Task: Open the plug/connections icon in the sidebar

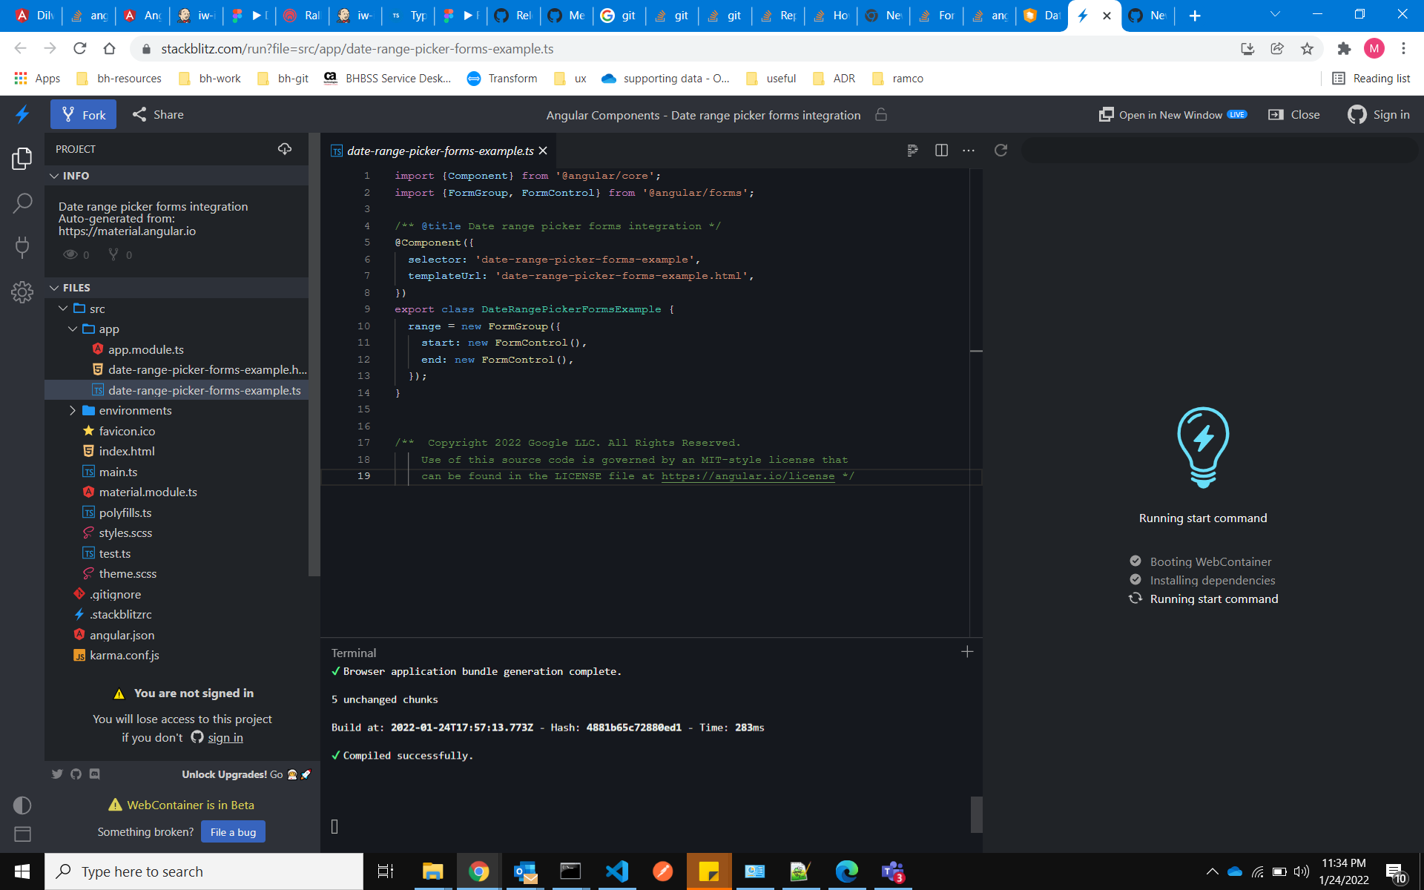Action: pos(22,248)
